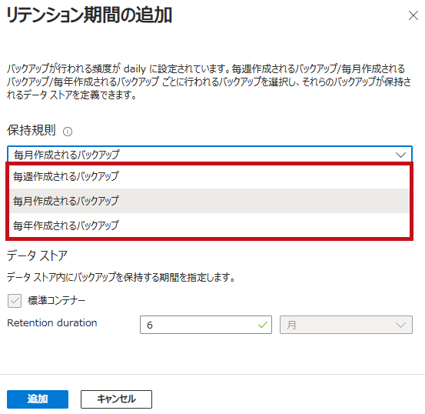Toggle the 標準コンテナー checkbox
The height and width of the screenshot is (414, 425).
(x=15, y=301)
